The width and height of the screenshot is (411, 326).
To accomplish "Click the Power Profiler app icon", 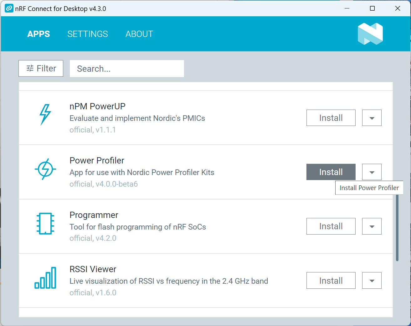I will pyautogui.click(x=45, y=169).
